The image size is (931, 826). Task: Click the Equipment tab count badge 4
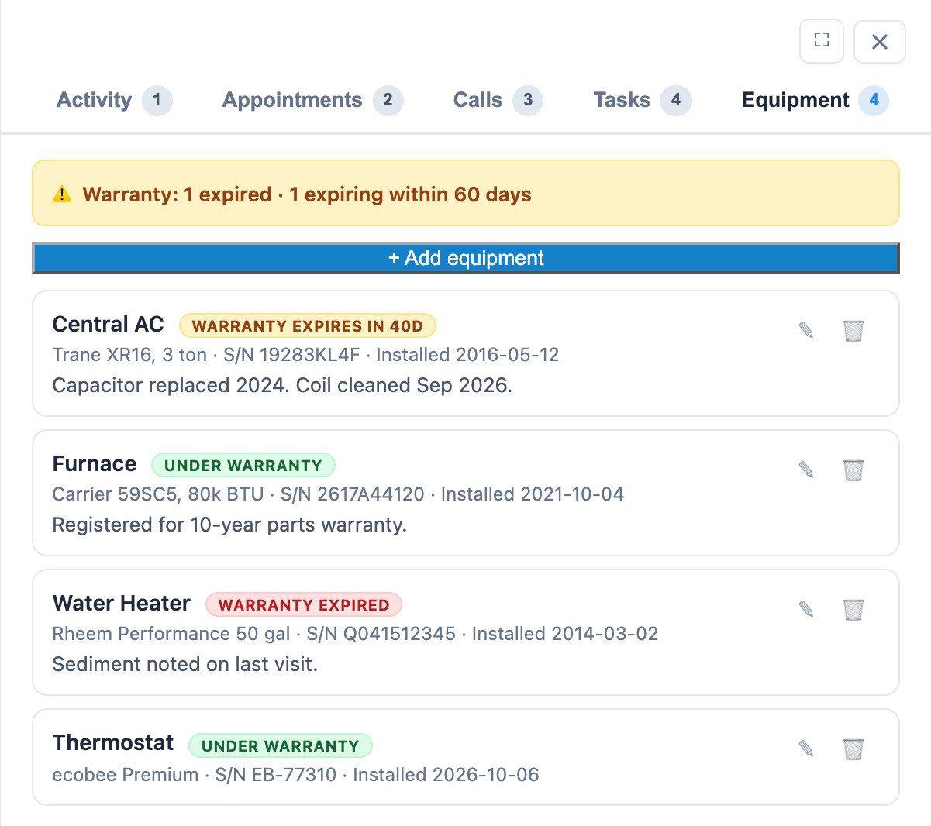(874, 100)
